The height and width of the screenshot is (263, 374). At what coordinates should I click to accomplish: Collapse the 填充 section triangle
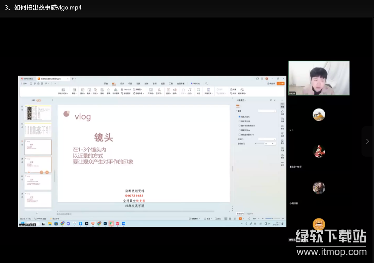pos(237,111)
